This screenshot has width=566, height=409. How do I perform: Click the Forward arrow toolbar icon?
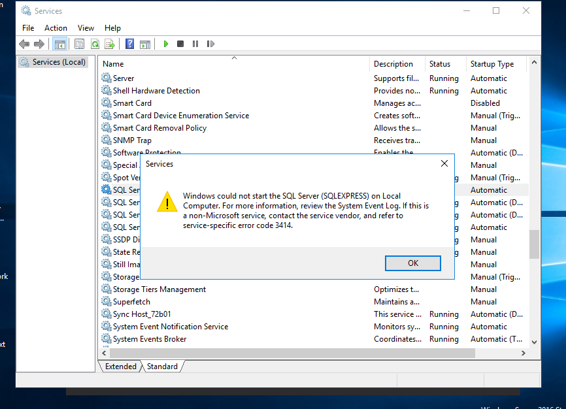(x=39, y=44)
